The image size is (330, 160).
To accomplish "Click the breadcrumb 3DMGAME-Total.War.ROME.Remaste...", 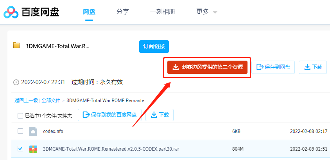I will tap(107, 101).
